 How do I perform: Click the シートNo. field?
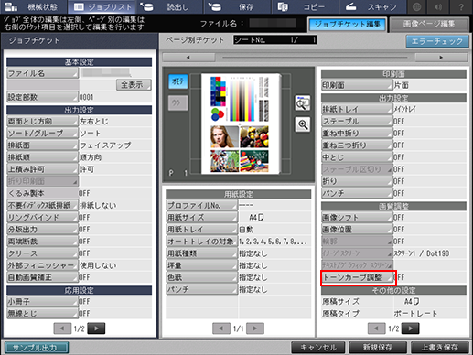coord(275,40)
